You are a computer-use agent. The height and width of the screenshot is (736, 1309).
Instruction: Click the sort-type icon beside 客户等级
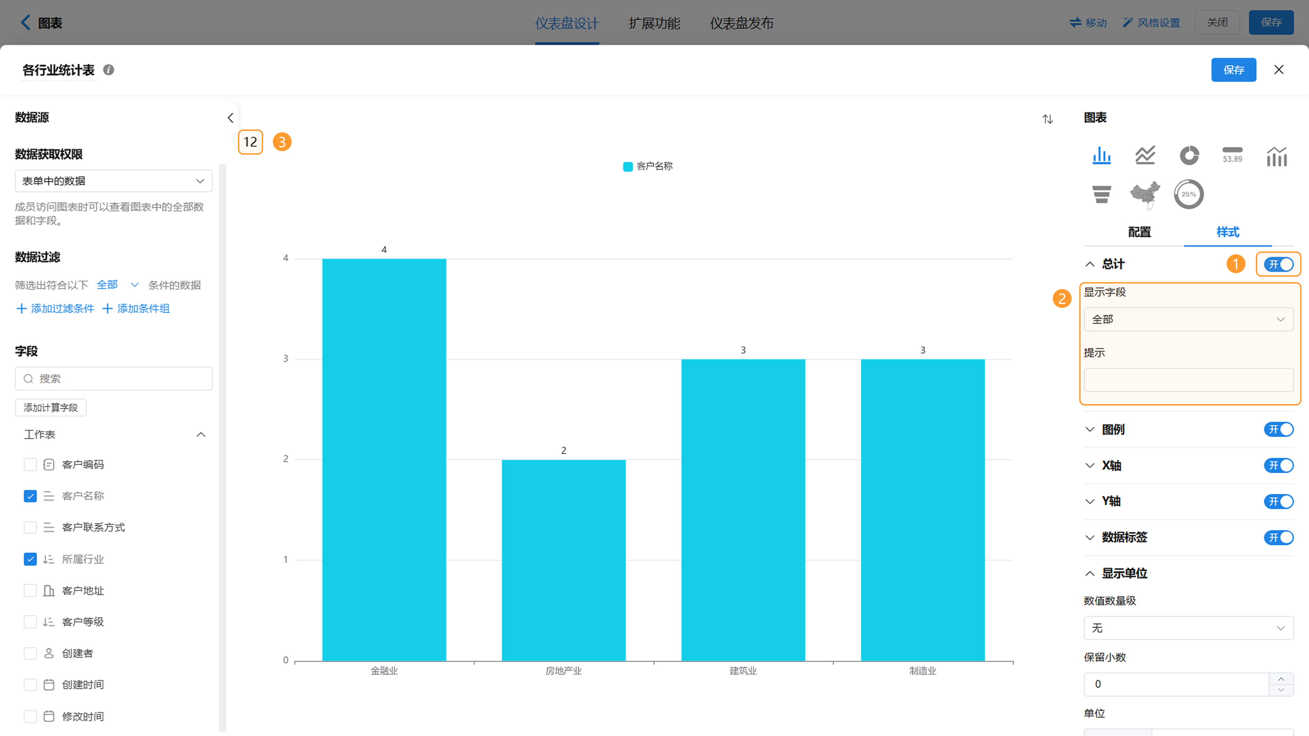(x=49, y=622)
